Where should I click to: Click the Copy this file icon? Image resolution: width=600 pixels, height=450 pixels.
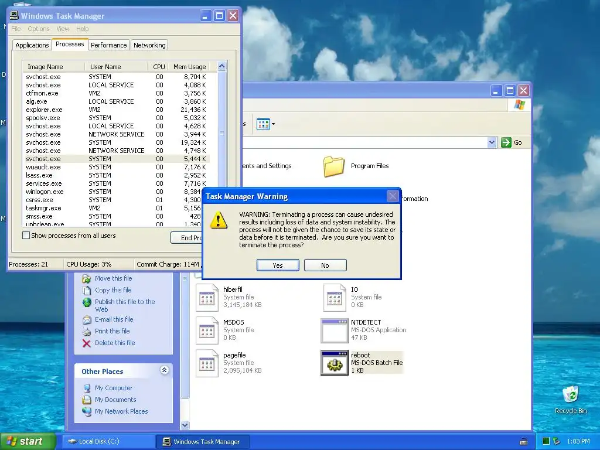[87, 290]
